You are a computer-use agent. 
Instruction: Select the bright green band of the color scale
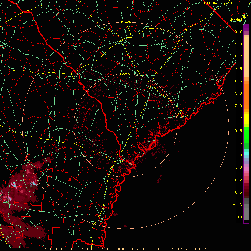(x=246, y=135)
